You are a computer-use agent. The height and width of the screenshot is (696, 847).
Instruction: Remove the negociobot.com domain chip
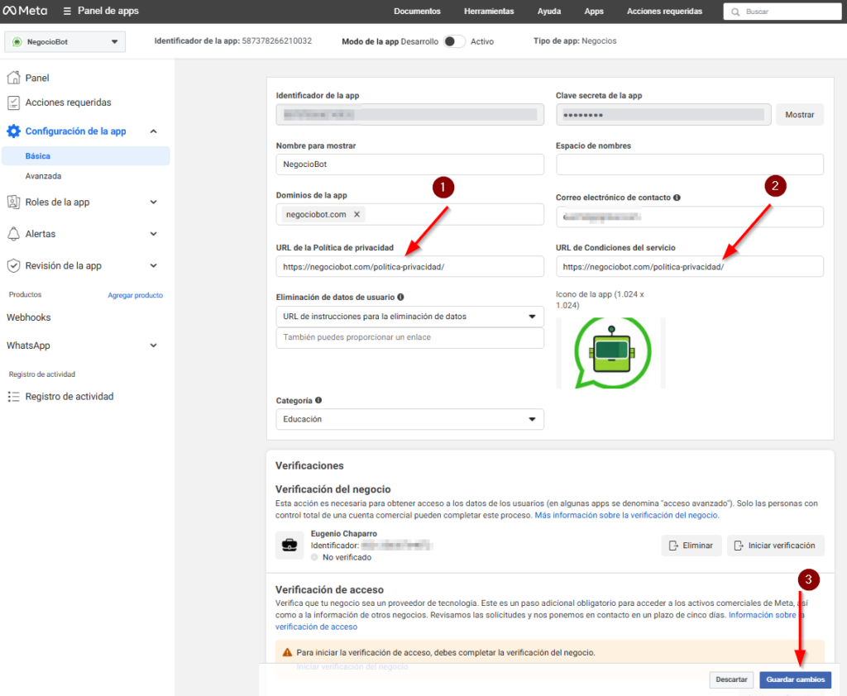pos(357,214)
